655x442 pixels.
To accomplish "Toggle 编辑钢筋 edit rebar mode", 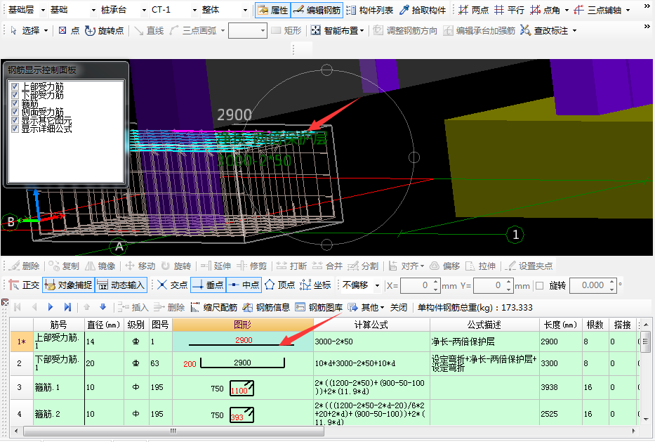I will 317,10.
